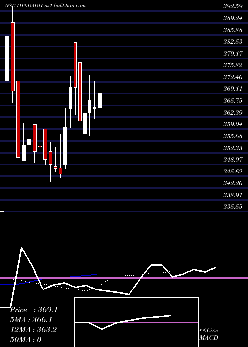Click inside the Live MACD inset chart
Image resolution: width=248 pixels, height=347 pixels.
pyautogui.click(x=136, y=322)
